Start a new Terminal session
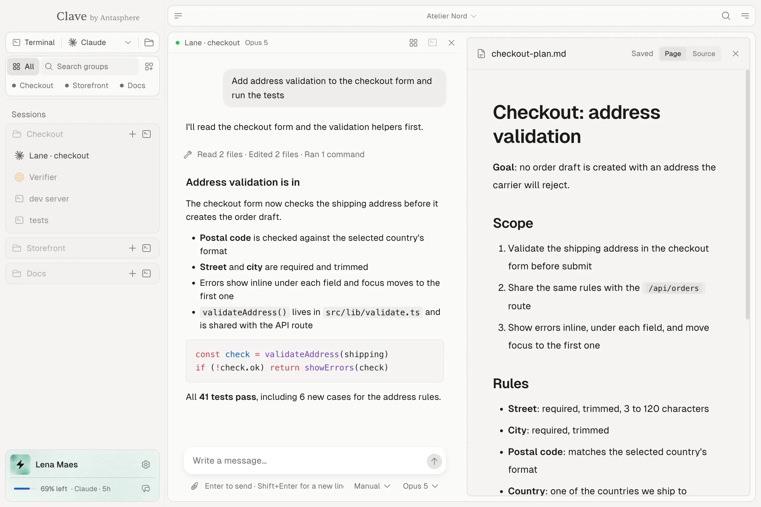This screenshot has height=507, width=761. click(x=34, y=42)
